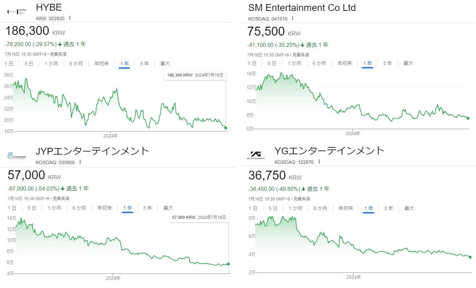Open JYP Entertainment three-dot options menu
Viewport: 476px width, 288px height.
coord(80,162)
